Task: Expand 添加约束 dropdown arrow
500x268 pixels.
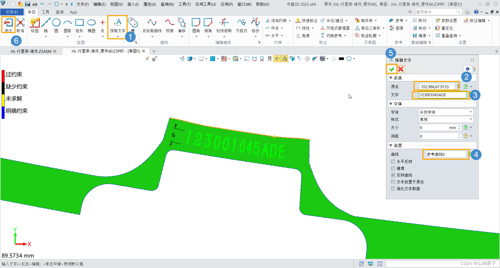Action: [x=290, y=21]
